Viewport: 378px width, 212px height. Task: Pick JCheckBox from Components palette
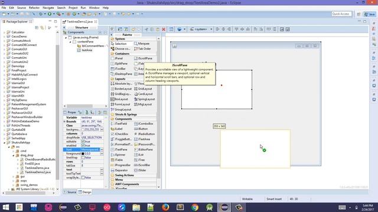(x=119, y=134)
